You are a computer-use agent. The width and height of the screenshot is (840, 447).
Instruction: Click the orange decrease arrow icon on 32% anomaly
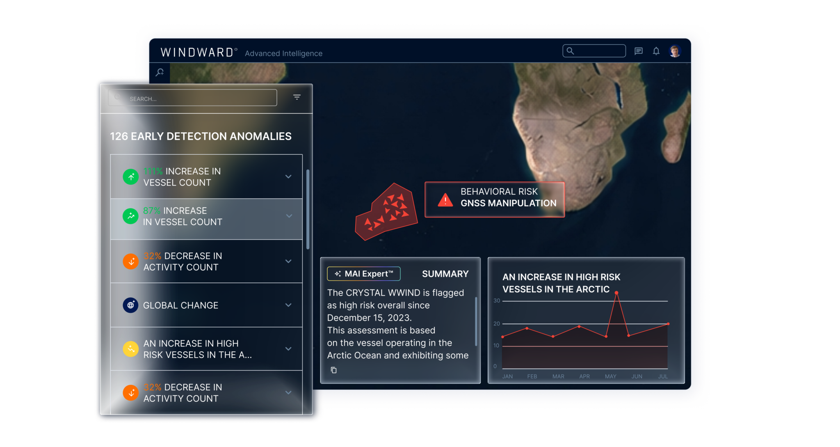[x=130, y=261]
